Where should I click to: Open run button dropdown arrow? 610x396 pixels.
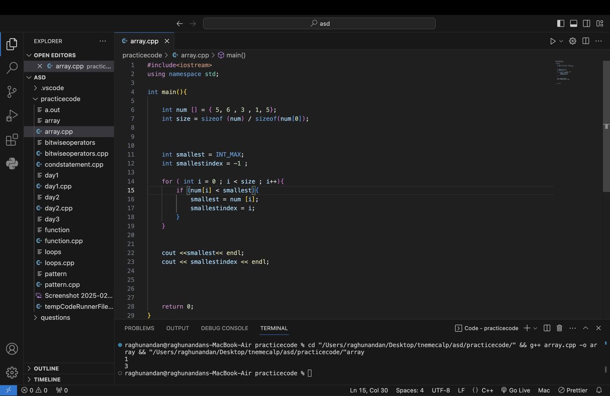[x=561, y=41]
